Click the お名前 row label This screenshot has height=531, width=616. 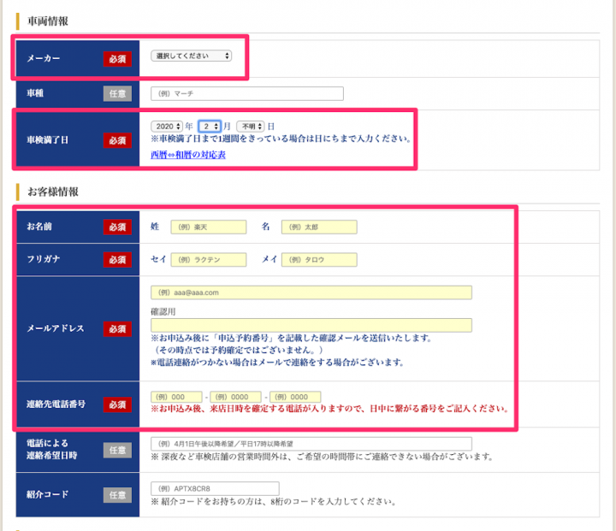point(39,227)
